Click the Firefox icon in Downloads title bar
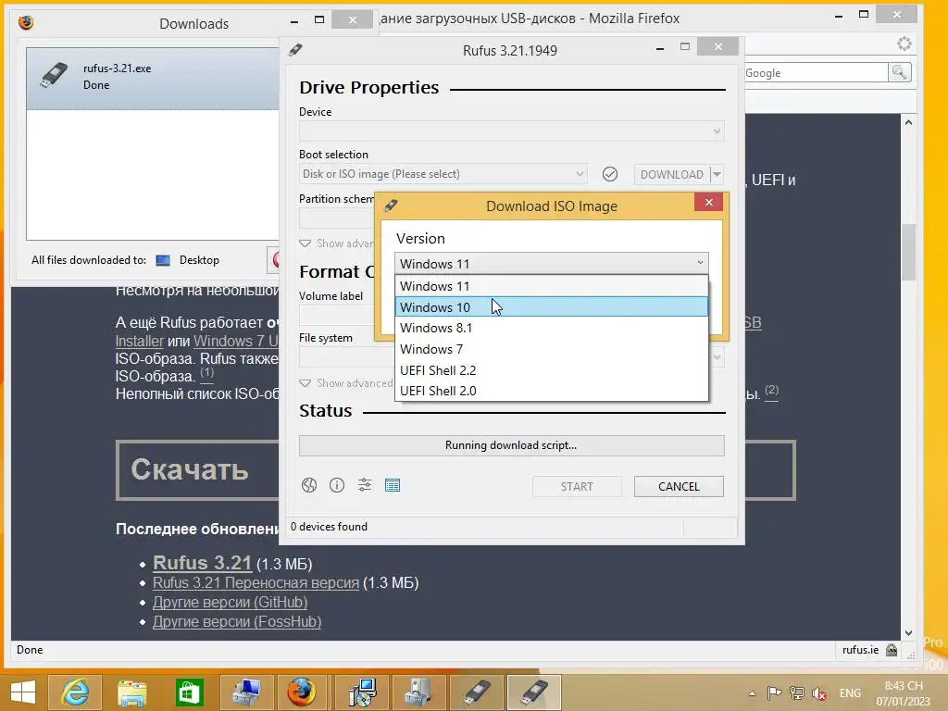 [26, 23]
